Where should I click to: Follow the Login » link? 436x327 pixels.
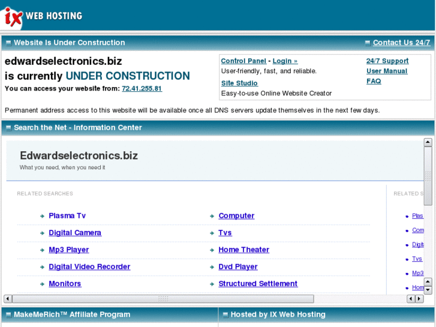click(x=285, y=61)
